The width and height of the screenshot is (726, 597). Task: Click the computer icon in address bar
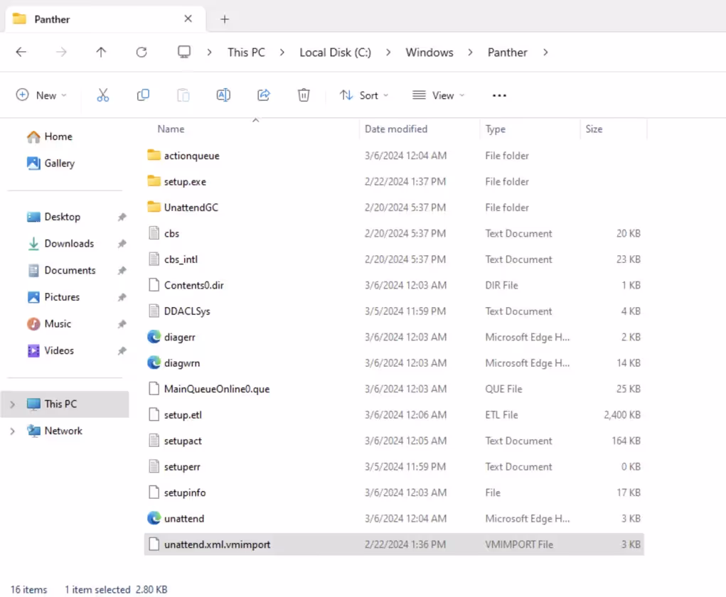(x=184, y=52)
